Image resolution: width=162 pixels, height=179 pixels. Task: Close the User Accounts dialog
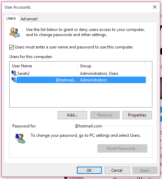coord(155,7)
